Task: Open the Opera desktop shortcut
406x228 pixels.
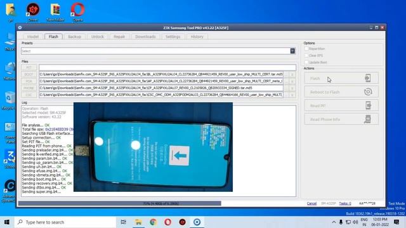Action: tap(77, 11)
